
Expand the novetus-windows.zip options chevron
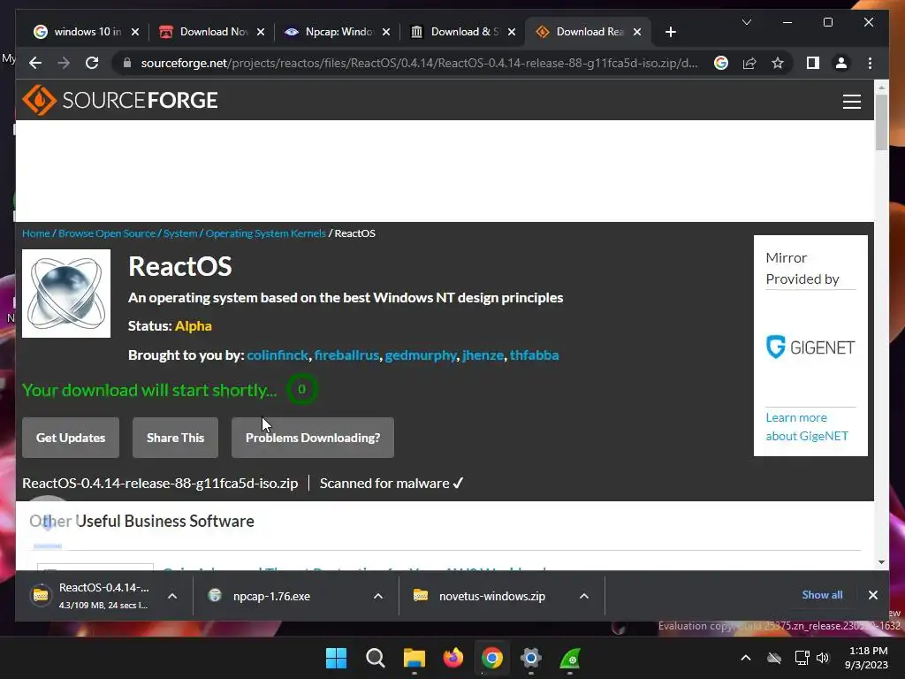point(584,596)
